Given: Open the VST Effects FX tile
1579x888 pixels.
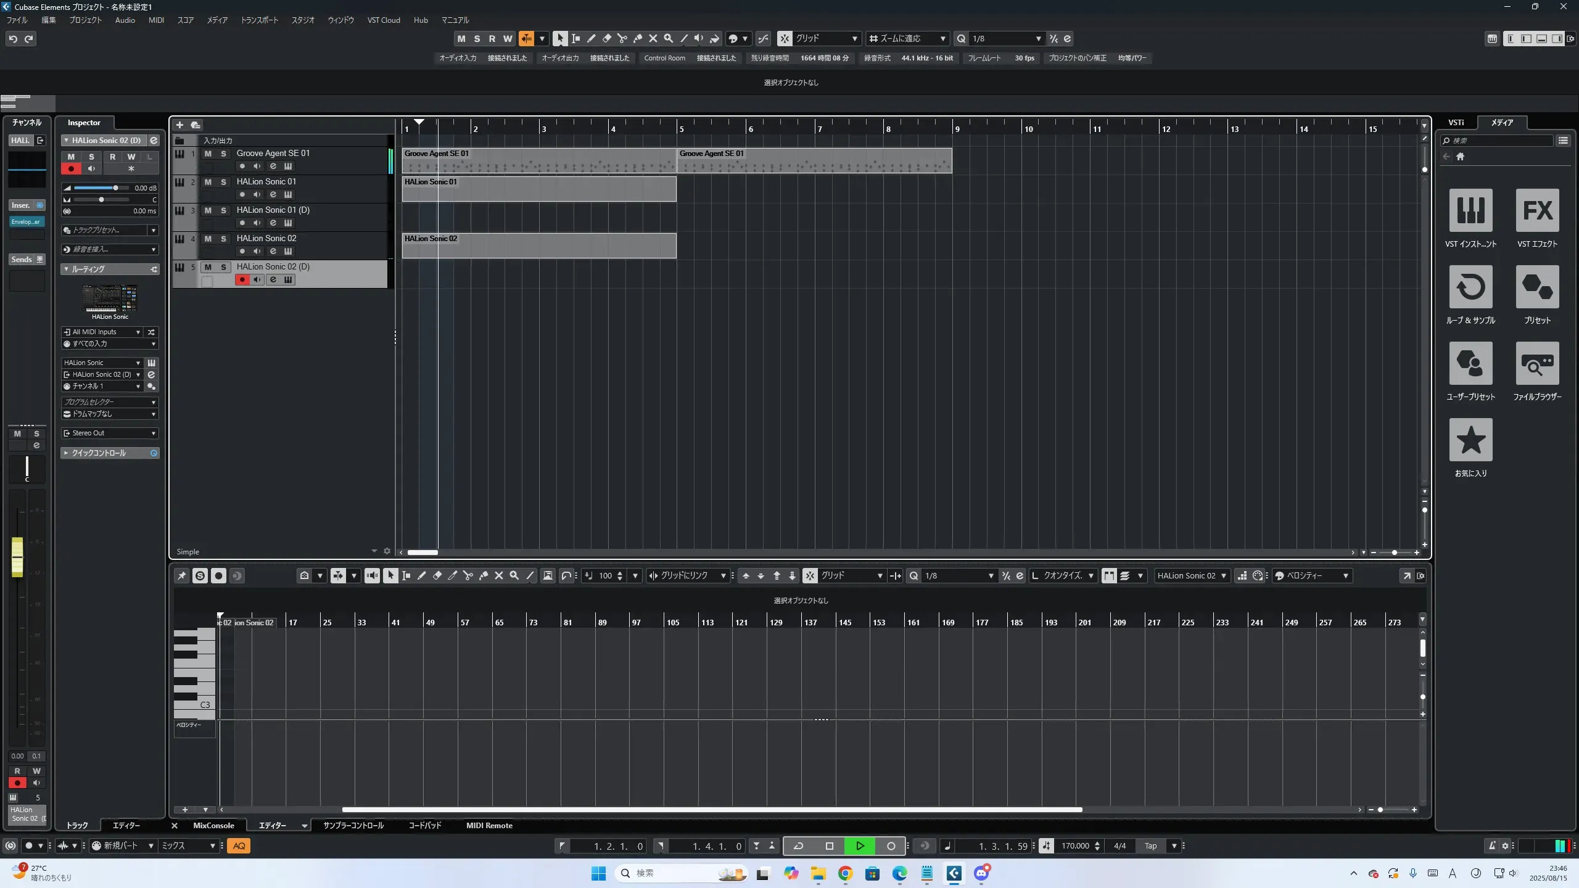Looking at the screenshot, I should pos(1537,210).
